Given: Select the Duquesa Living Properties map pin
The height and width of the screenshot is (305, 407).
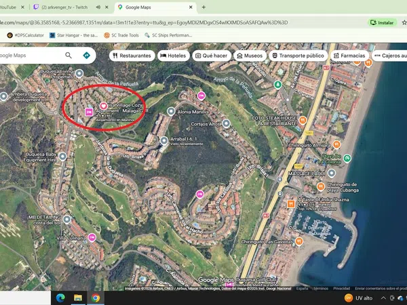Looking at the screenshot, I should pyautogui.click(x=79, y=74).
